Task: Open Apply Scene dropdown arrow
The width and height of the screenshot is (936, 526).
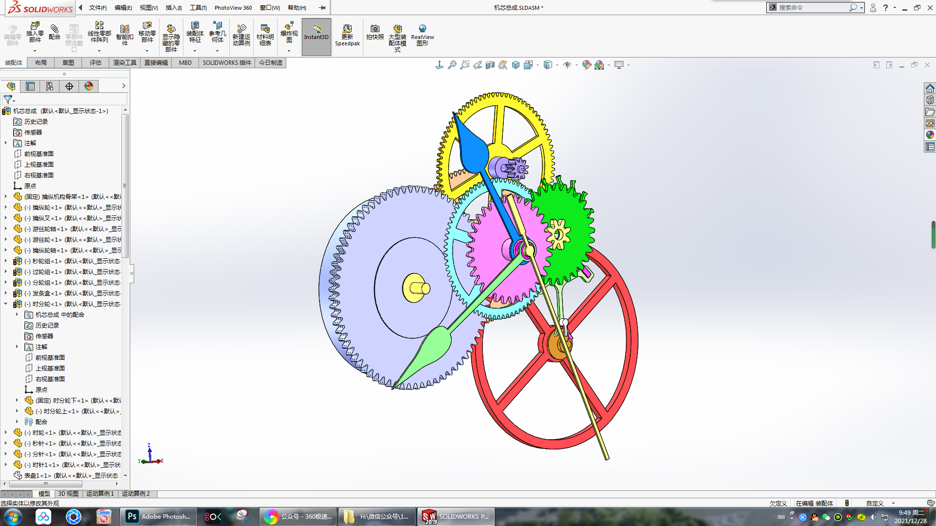Action: click(x=609, y=65)
